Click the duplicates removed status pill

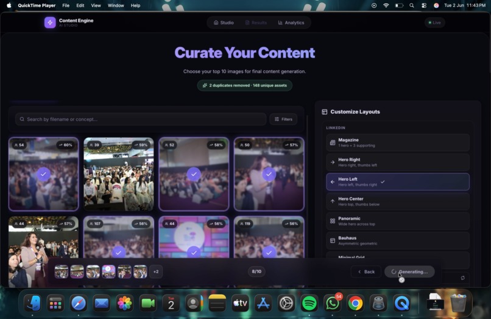(x=244, y=85)
